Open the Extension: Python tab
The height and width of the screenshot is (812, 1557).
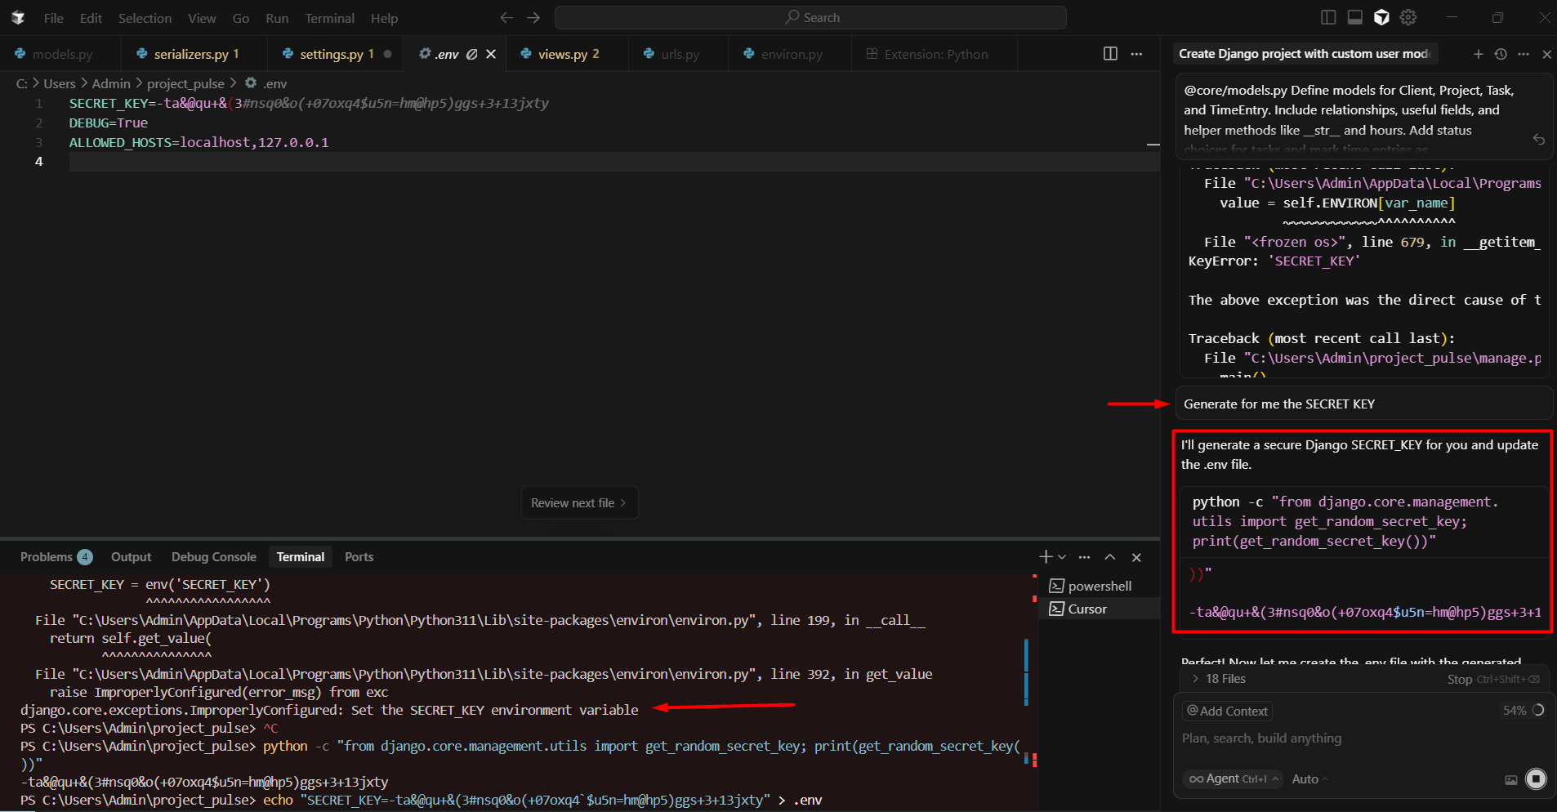pos(935,54)
